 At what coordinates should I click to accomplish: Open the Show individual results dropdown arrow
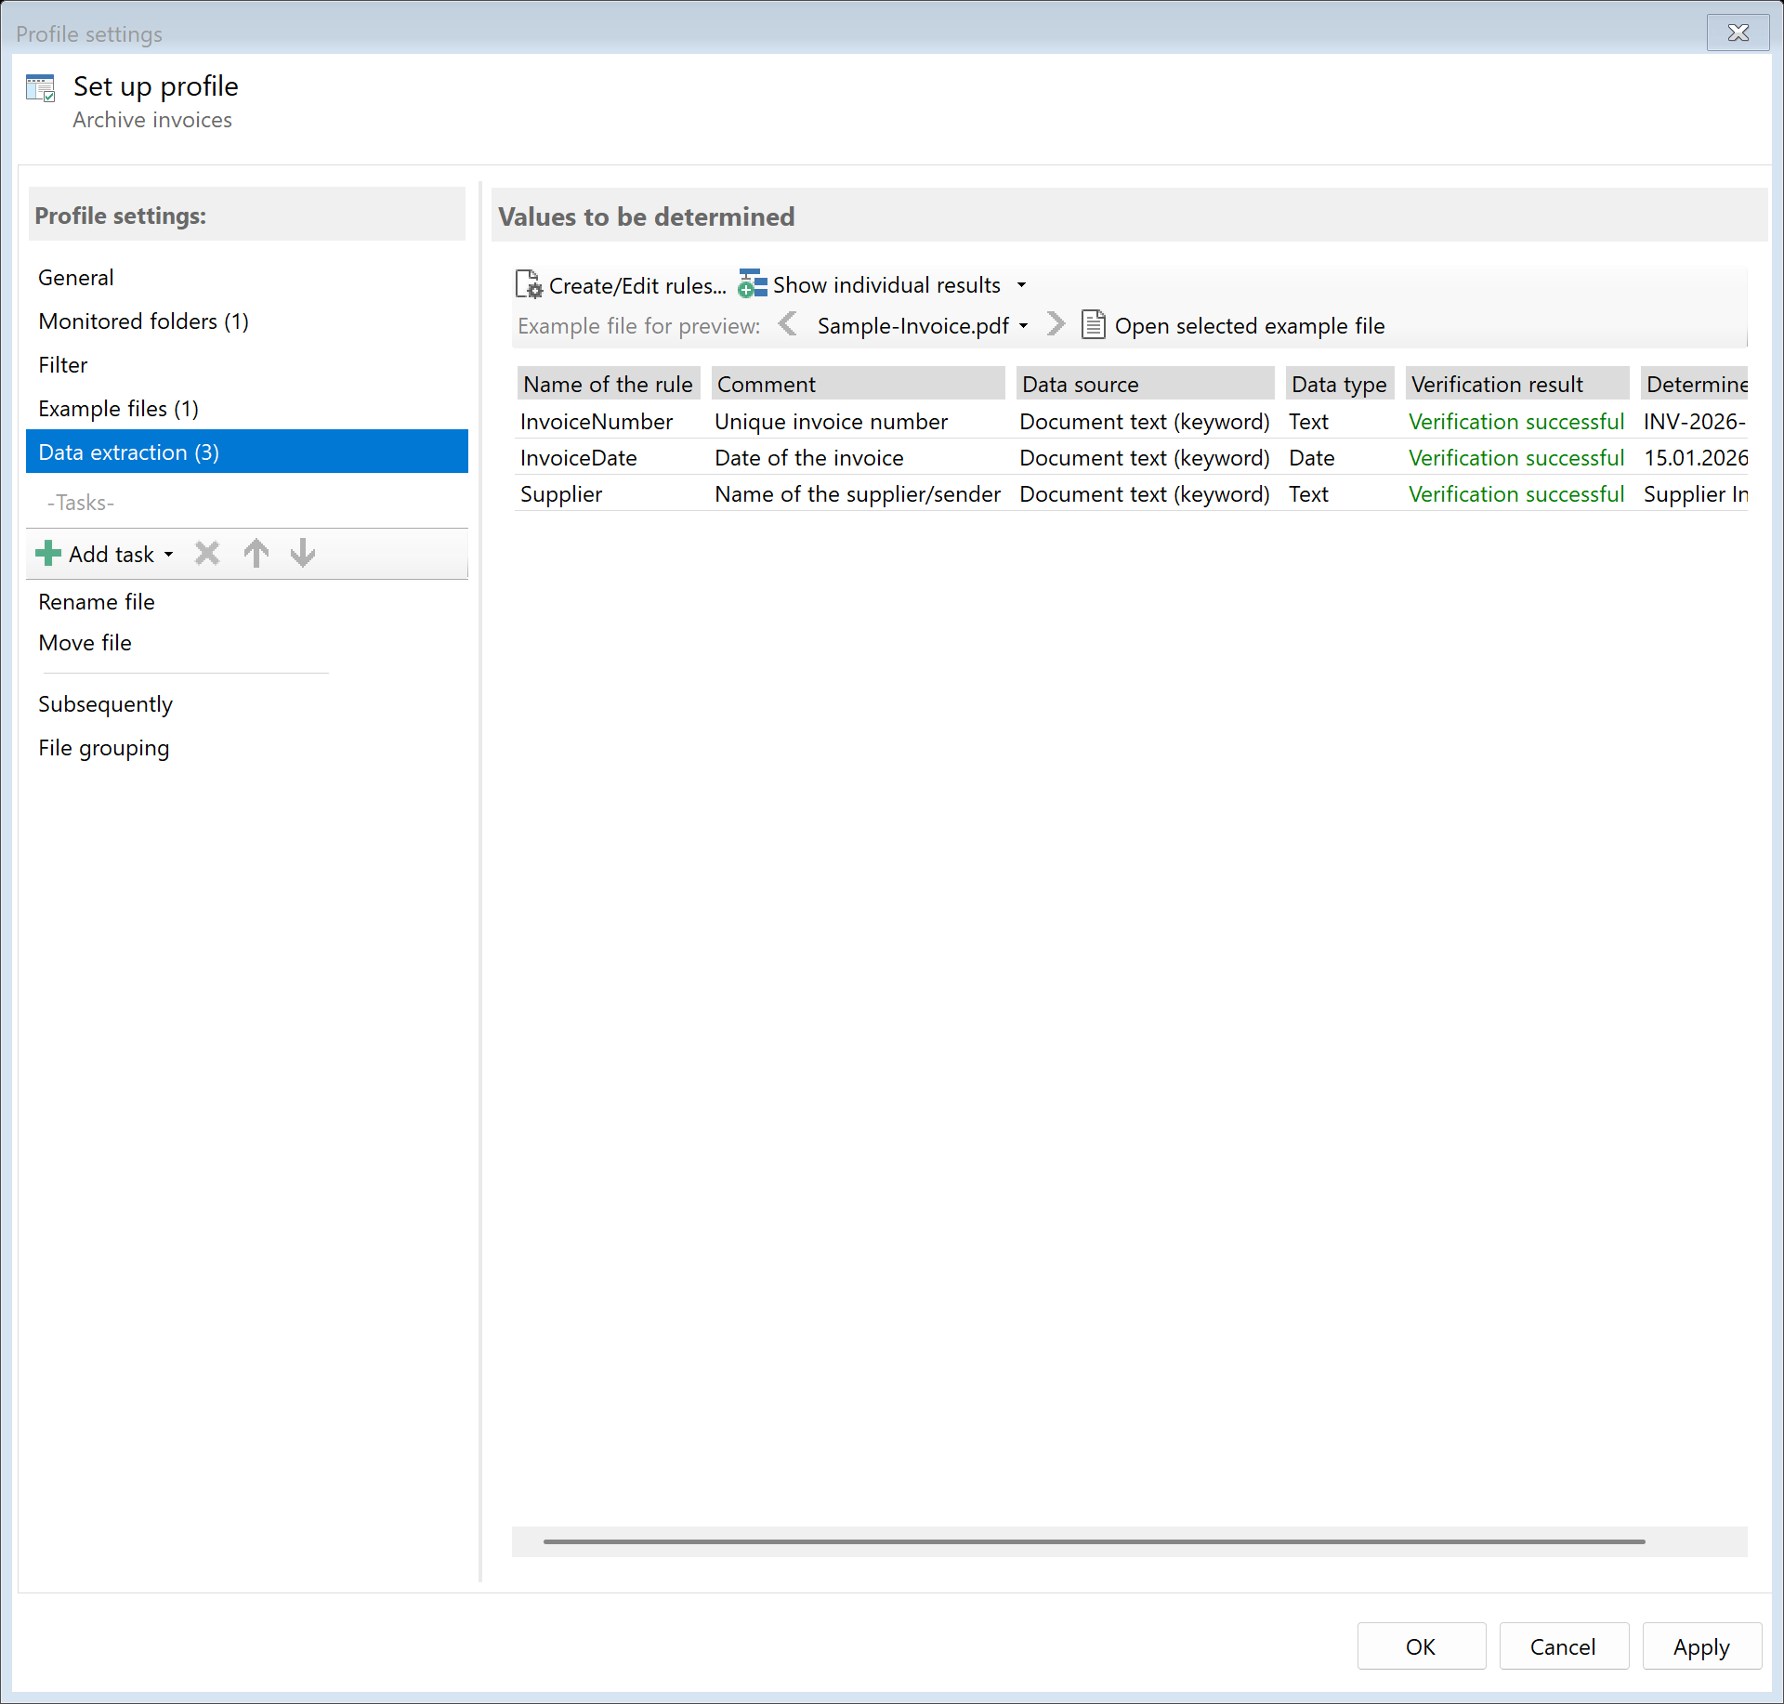1021,285
